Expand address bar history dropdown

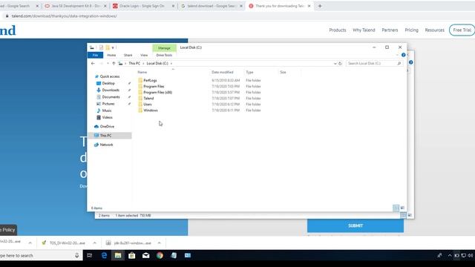pos(335,64)
